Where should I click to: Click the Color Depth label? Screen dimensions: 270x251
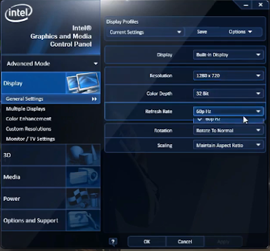coord(159,93)
